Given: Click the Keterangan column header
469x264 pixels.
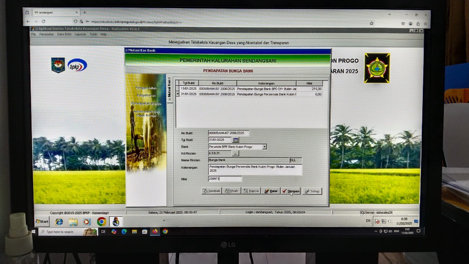Looking at the screenshot, I should [266, 83].
